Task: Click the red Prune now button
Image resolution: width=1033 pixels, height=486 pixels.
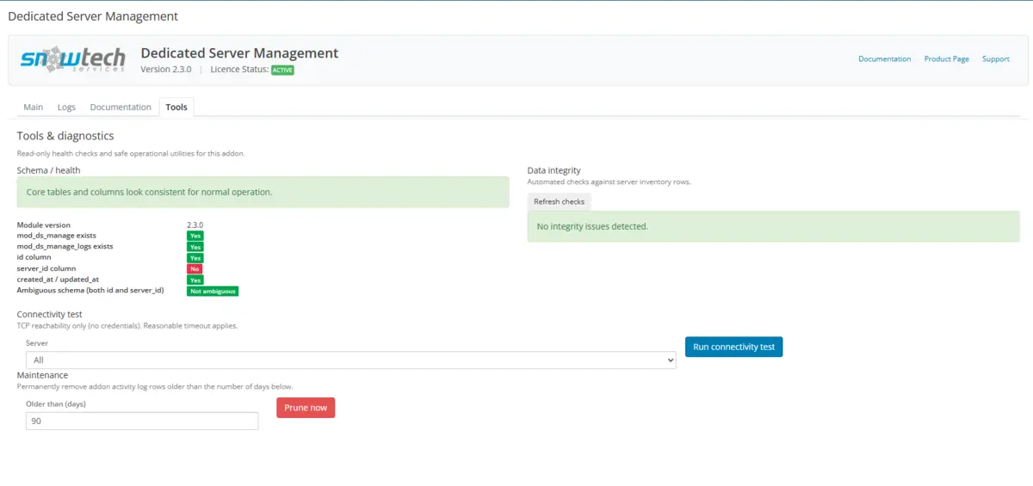Action: (306, 408)
